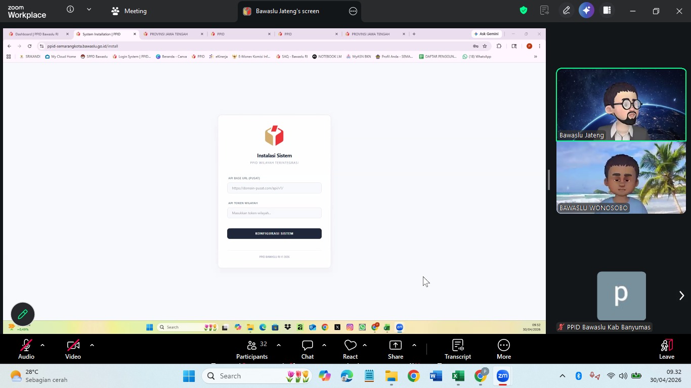The height and width of the screenshot is (388, 691).
Task: Open Bawaslu Jateng's screen share options
Action: click(x=353, y=11)
